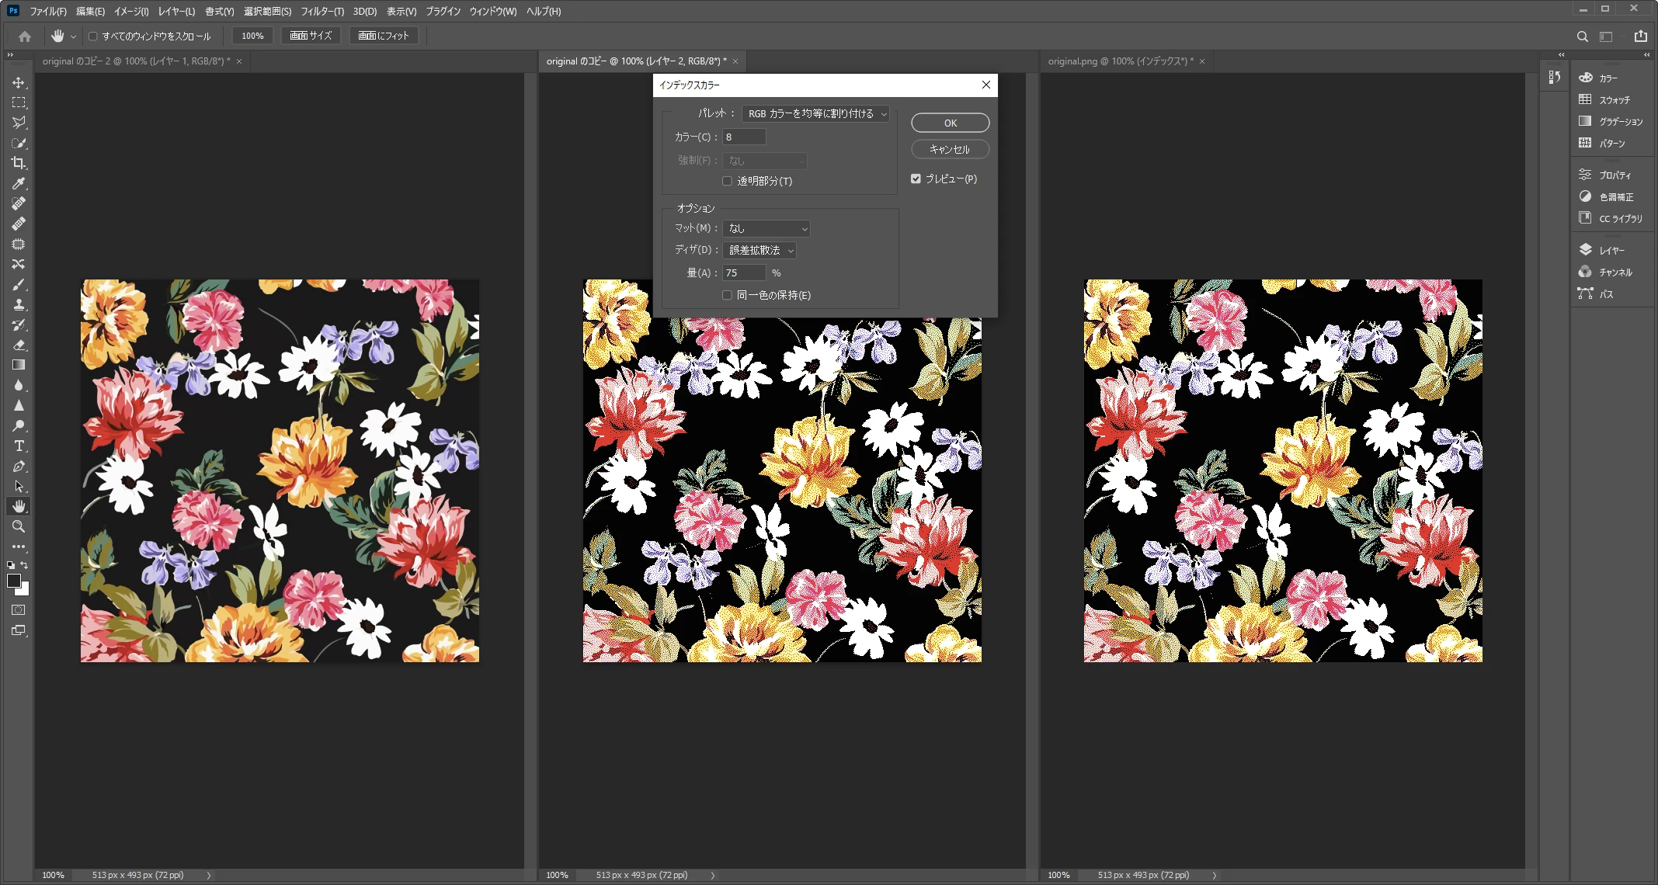Select the Crop tool
The width and height of the screenshot is (1658, 885).
(x=19, y=163)
